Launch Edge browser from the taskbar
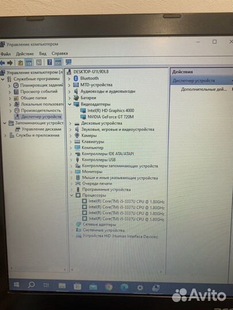This screenshot has width=233, height=310. (124, 287)
